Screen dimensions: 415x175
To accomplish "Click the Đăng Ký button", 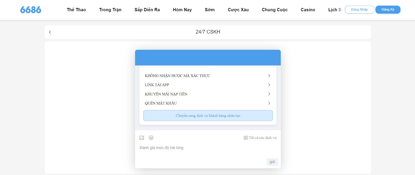I will tap(388, 10).
